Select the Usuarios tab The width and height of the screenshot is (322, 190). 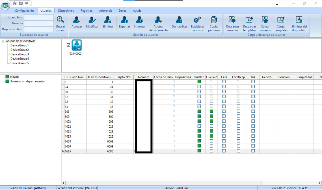point(46,10)
